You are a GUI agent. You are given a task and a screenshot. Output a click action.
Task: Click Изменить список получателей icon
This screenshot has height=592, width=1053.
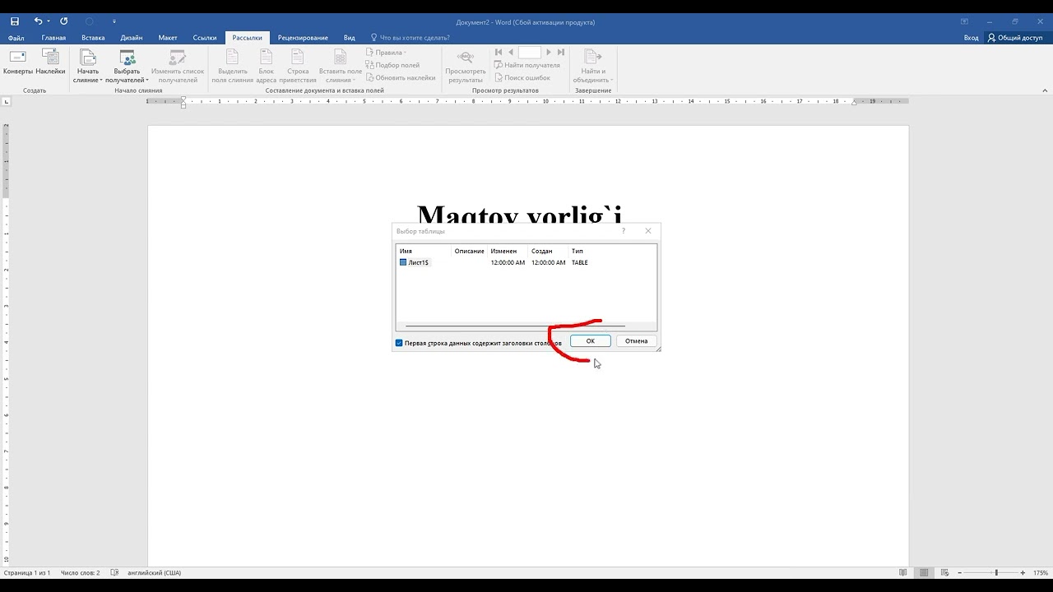pyautogui.click(x=177, y=57)
